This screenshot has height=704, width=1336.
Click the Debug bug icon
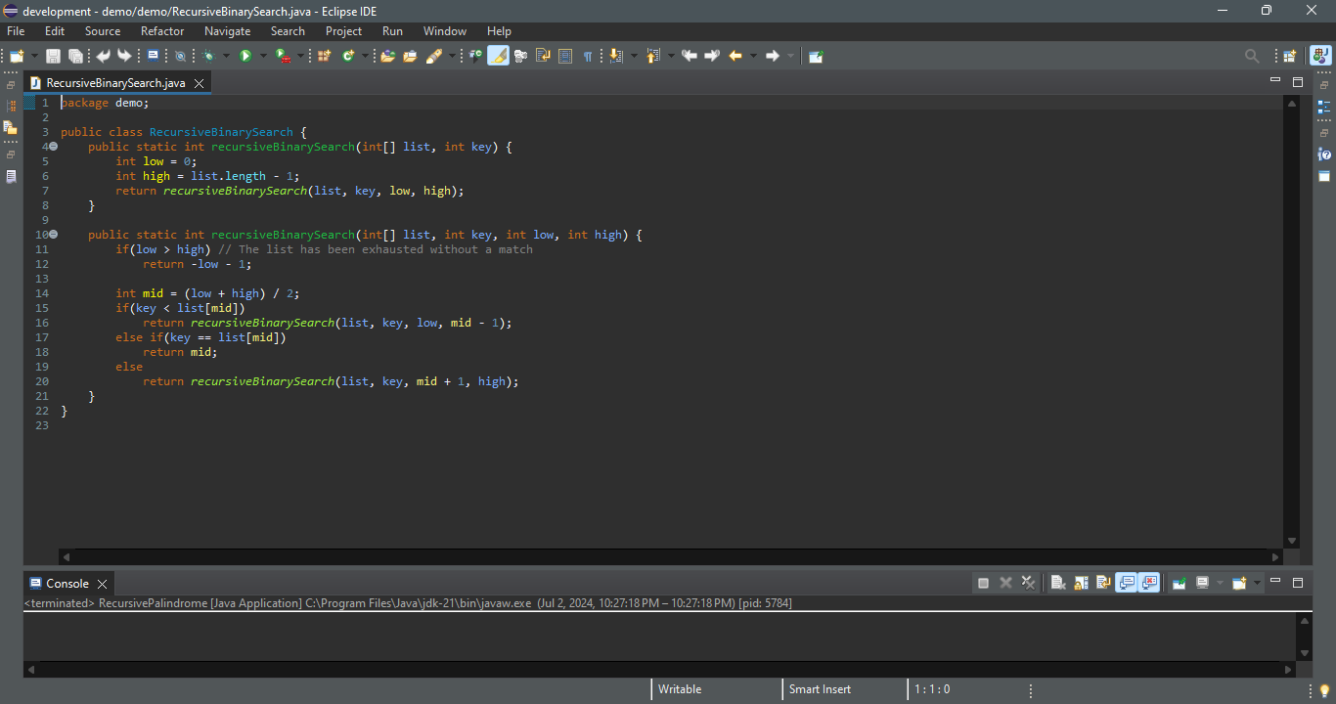click(x=209, y=56)
